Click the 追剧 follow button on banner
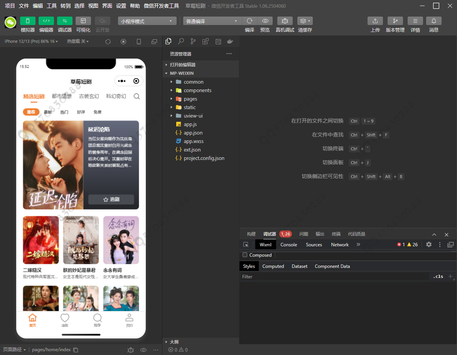Screen dimensions: 457x355 coord(111,199)
